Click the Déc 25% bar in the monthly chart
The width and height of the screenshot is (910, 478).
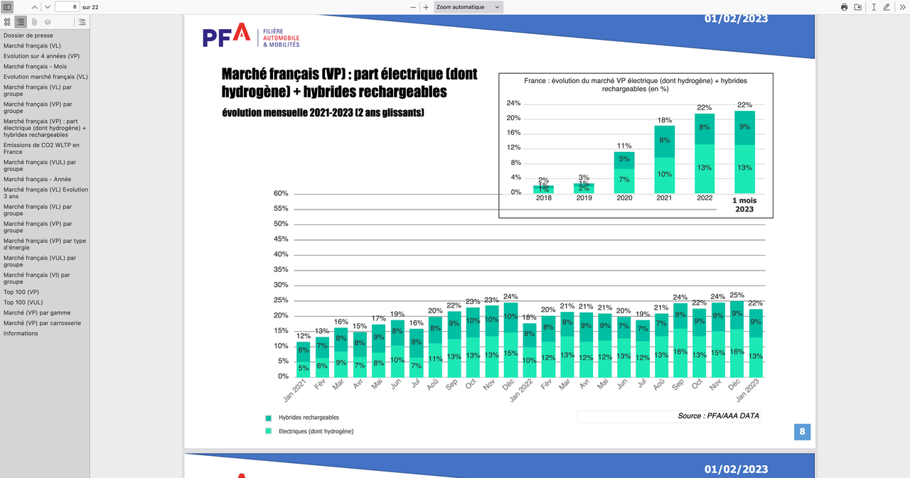pyautogui.click(x=738, y=339)
